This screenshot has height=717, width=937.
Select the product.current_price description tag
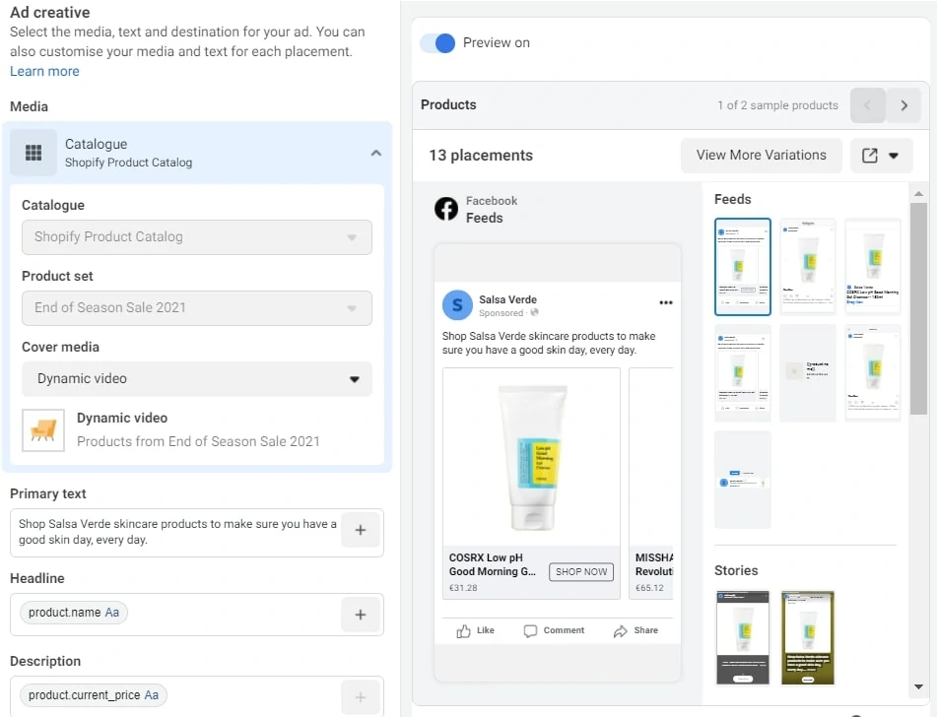coord(94,695)
